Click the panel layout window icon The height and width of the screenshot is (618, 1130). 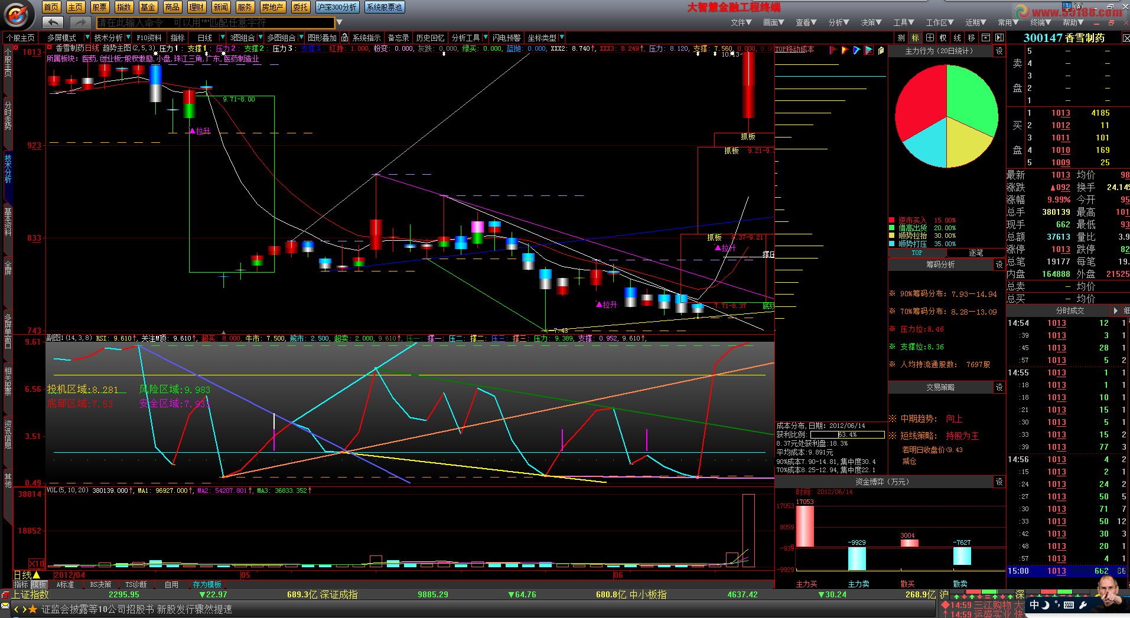986,37
